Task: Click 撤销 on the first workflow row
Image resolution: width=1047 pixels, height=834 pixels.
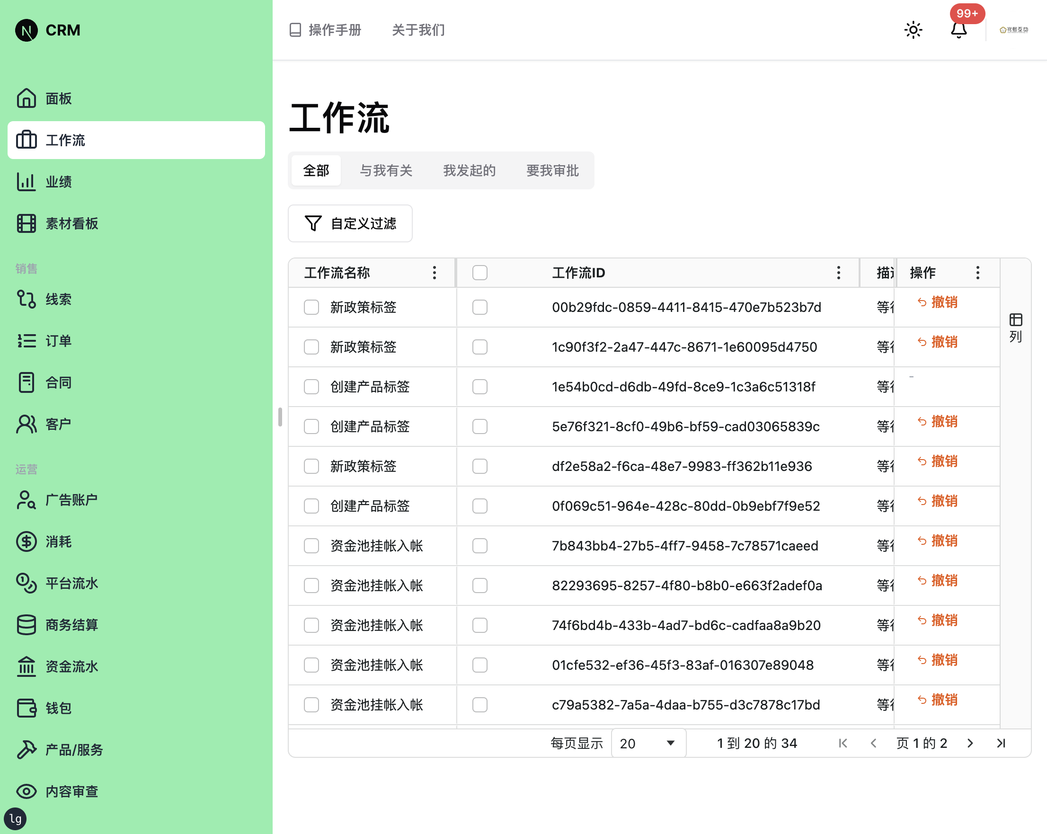Action: tap(938, 302)
